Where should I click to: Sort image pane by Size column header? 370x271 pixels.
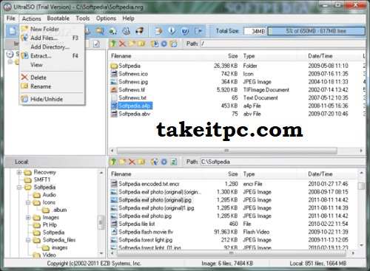[232, 56]
